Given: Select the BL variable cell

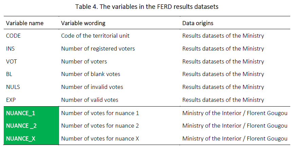Looking at the screenshot, I should pyautogui.click(x=9, y=74).
